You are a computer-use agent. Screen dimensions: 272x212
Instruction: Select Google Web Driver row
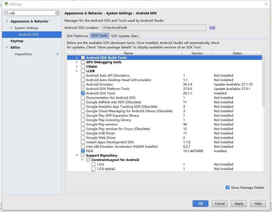point(165,137)
